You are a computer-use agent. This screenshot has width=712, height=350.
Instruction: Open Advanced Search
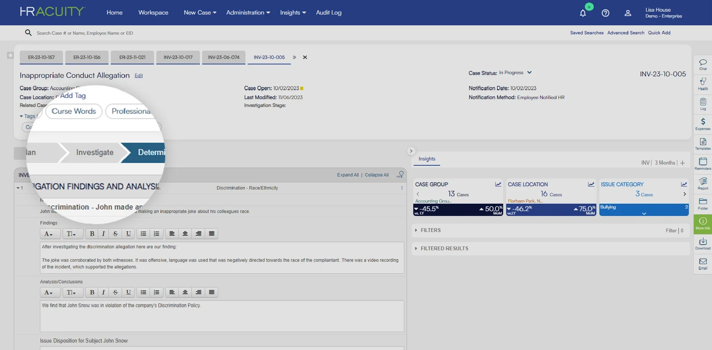tap(626, 33)
